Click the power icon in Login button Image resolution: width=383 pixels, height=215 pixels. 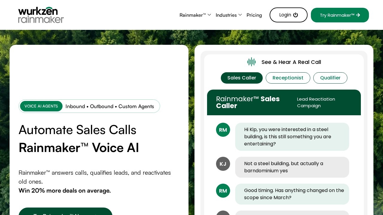coord(296,15)
